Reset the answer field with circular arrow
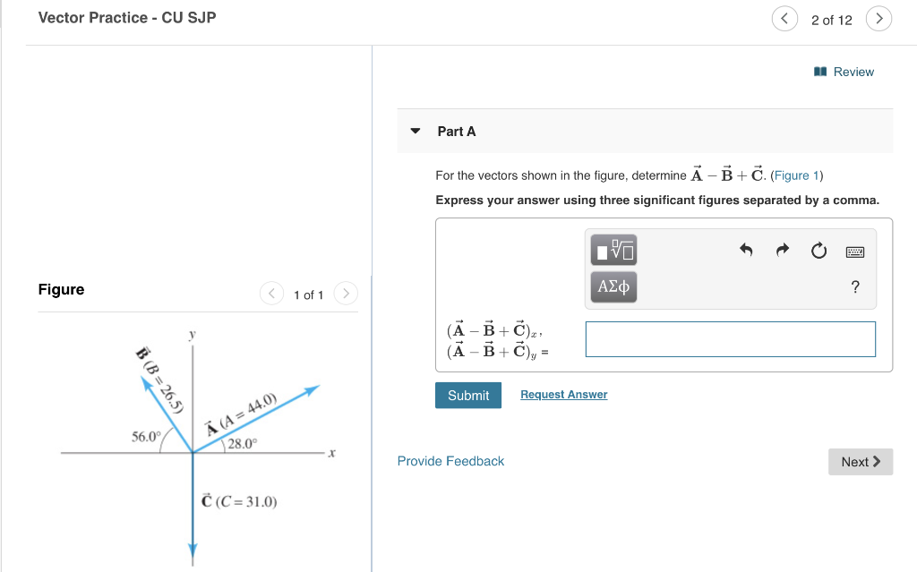The image size is (917, 572). click(x=818, y=252)
